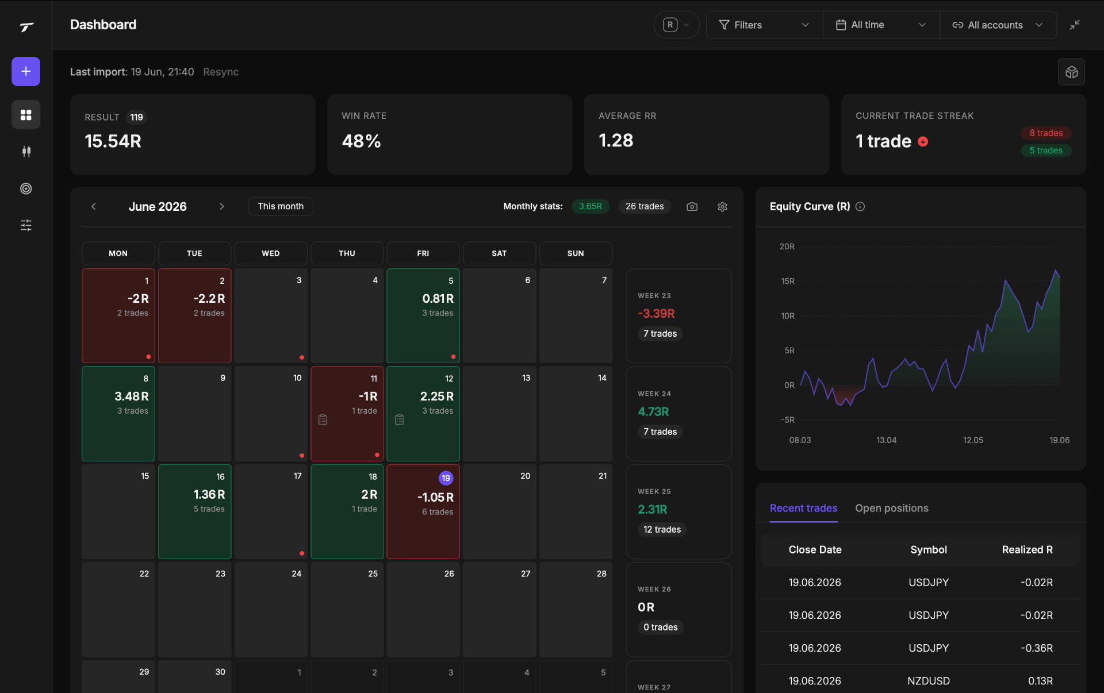1104x693 pixels.
Task: Open the target goals icon in the sidebar
Action: tap(26, 188)
